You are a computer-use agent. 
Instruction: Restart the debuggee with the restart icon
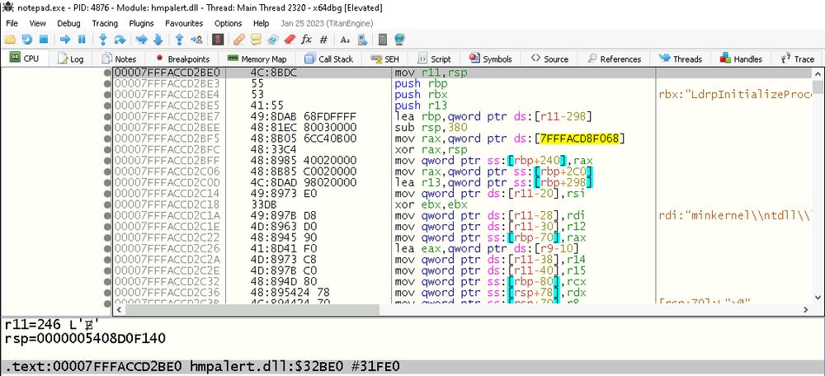[x=26, y=40]
